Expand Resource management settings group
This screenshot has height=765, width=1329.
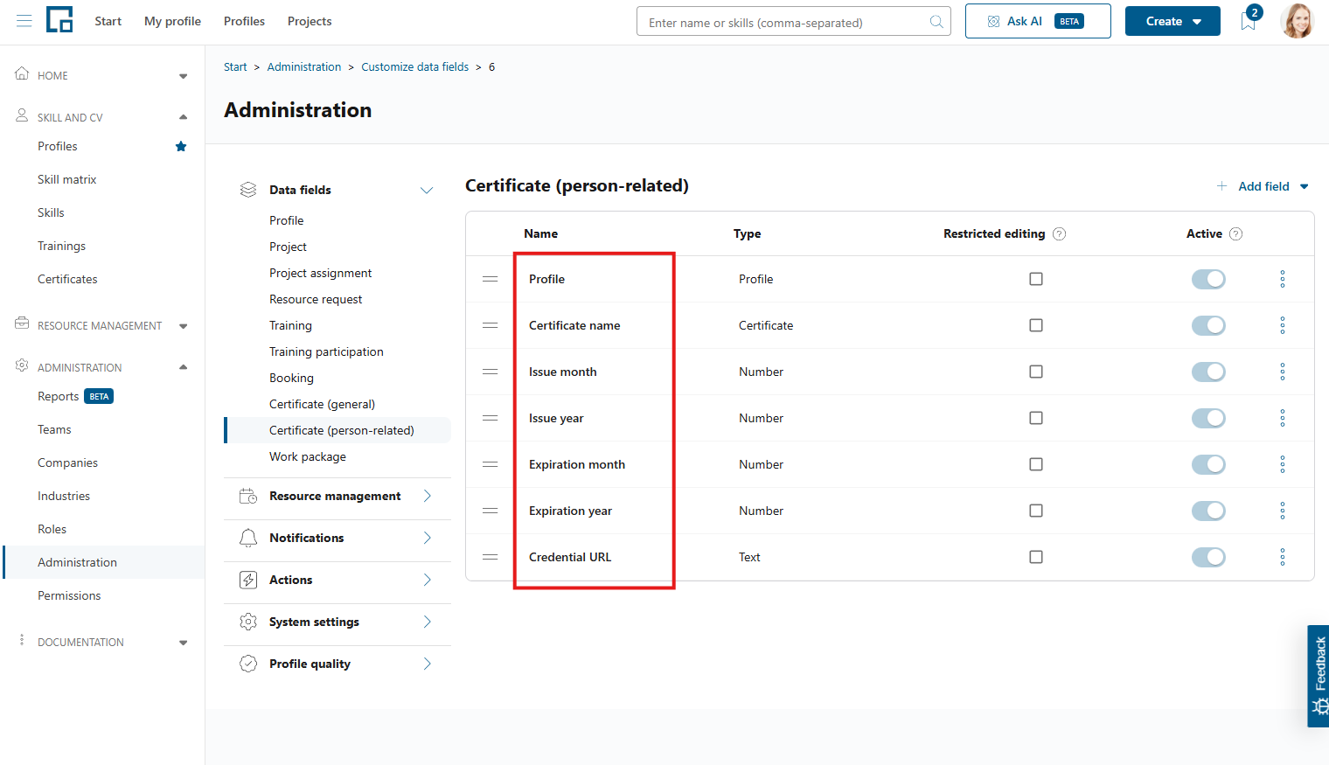coord(337,496)
